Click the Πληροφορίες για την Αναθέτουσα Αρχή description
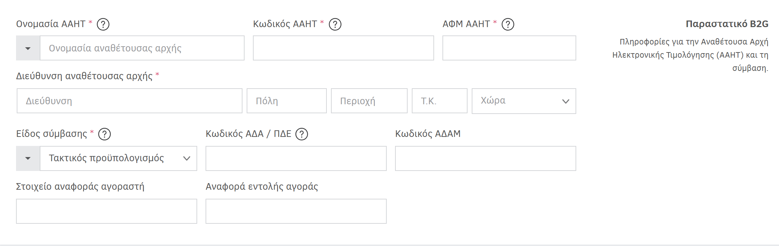This screenshot has height=246, width=779. click(691, 55)
